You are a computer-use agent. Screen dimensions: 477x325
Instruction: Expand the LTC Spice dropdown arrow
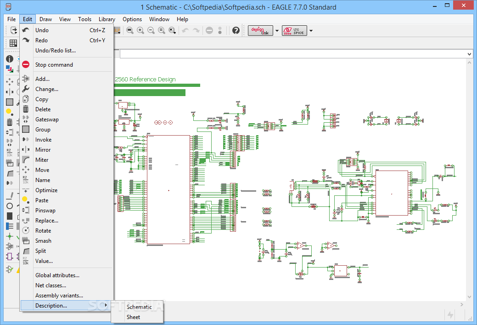311,30
